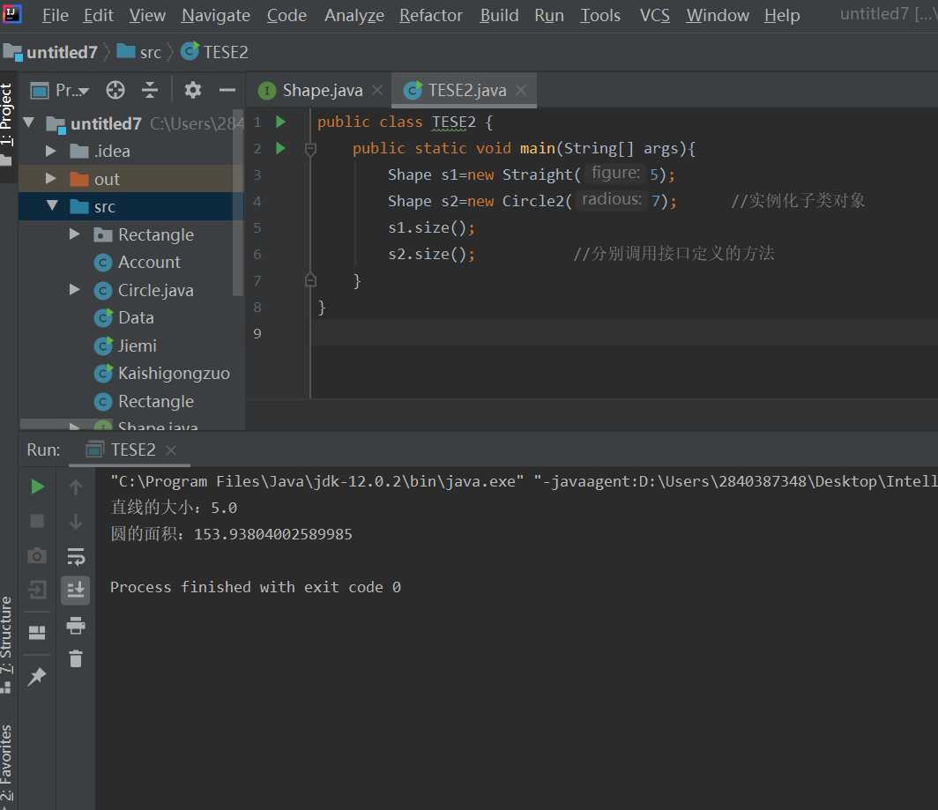Click the restore layout icon
Screen dimensions: 938x810
pos(37,632)
